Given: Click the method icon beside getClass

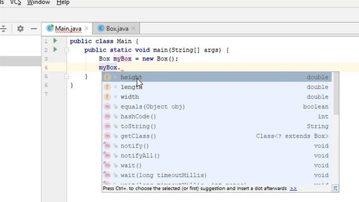Looking at the screenshot, I should click(107, 136).
